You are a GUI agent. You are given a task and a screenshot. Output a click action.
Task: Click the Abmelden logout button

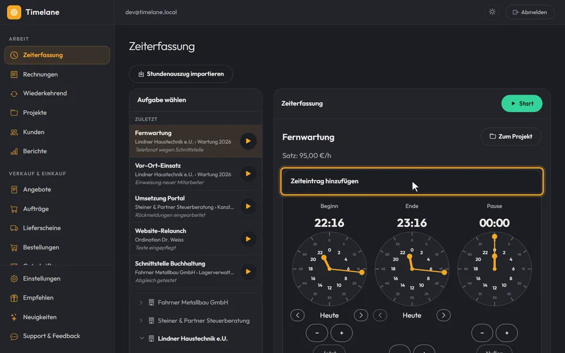530,12
